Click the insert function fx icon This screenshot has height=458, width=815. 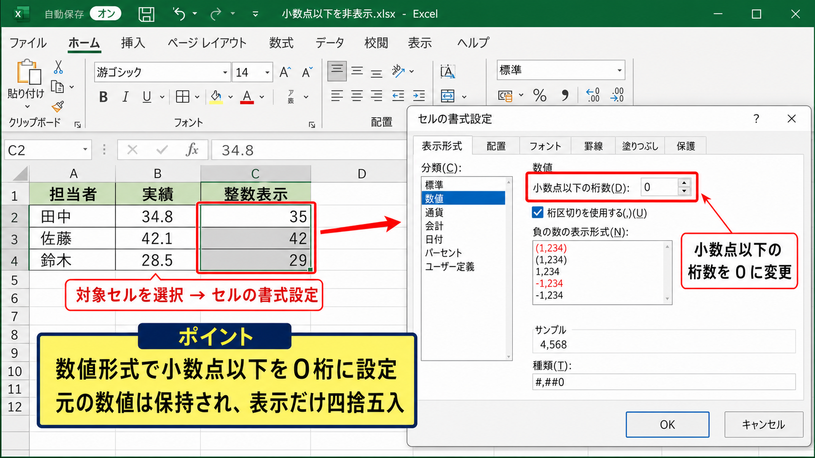click(x=192, y=149)
